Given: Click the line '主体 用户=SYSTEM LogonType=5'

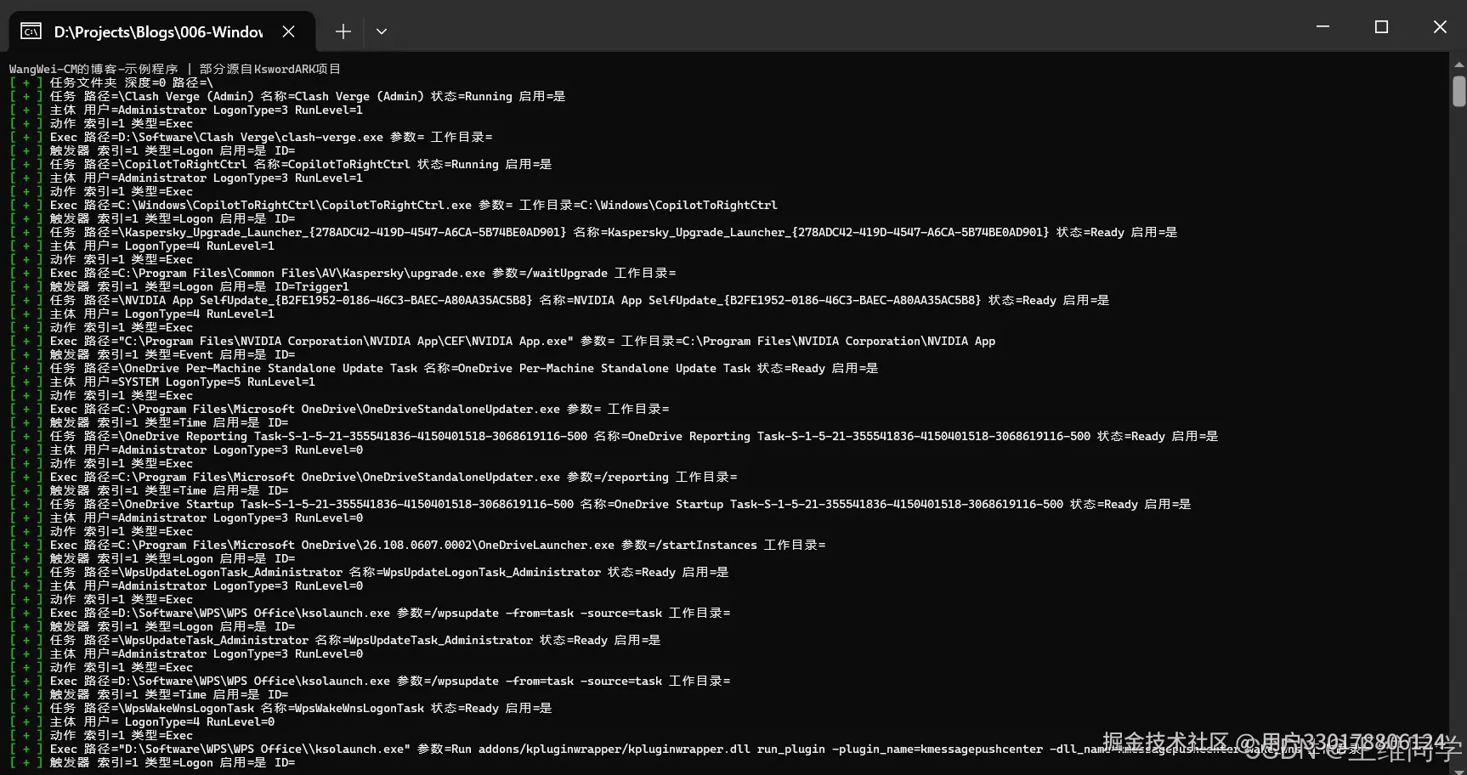Looking at the screenshot, I should tap(162, 382).
